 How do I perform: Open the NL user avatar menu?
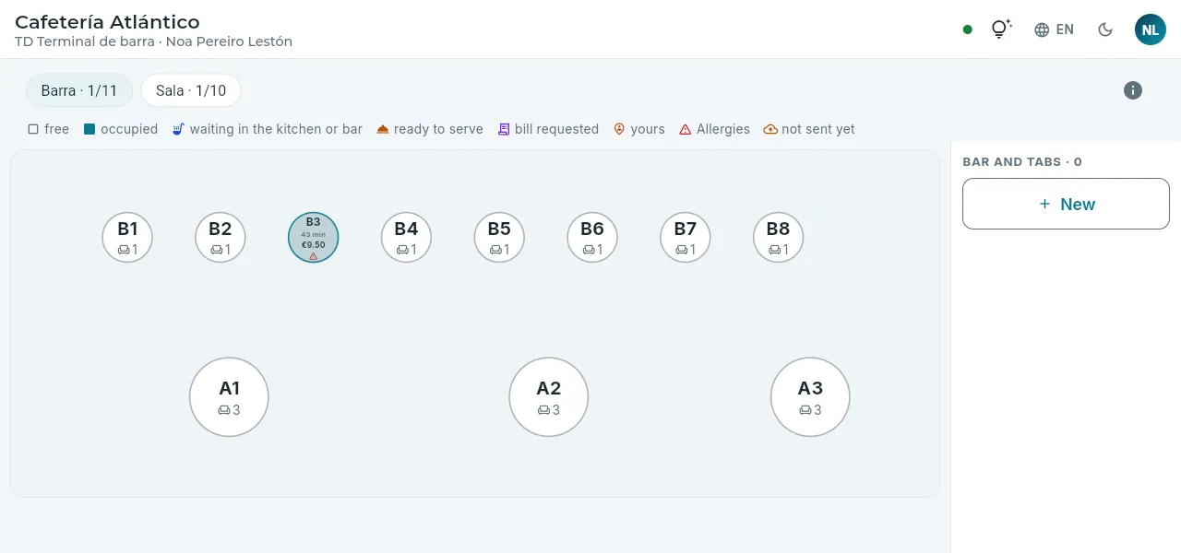click(x=1151, y=29)
